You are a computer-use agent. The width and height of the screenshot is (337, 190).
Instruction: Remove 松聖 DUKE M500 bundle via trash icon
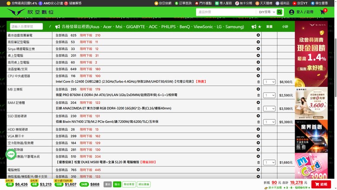[258, 162]
